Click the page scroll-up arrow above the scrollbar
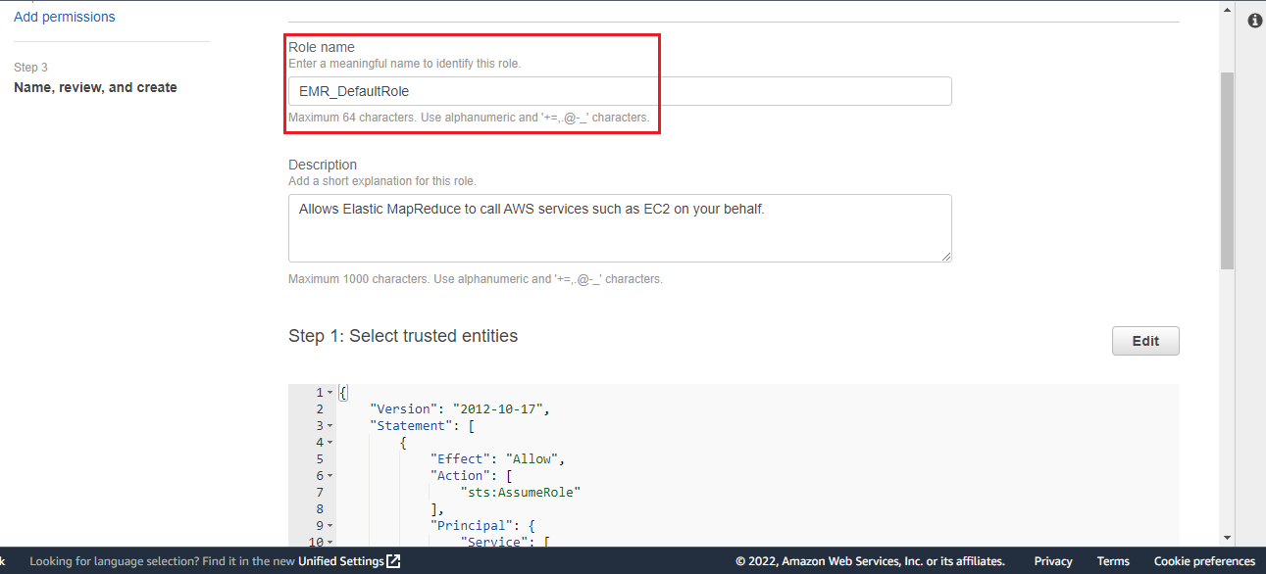Screen dimensions: 1266x574 1226,8
